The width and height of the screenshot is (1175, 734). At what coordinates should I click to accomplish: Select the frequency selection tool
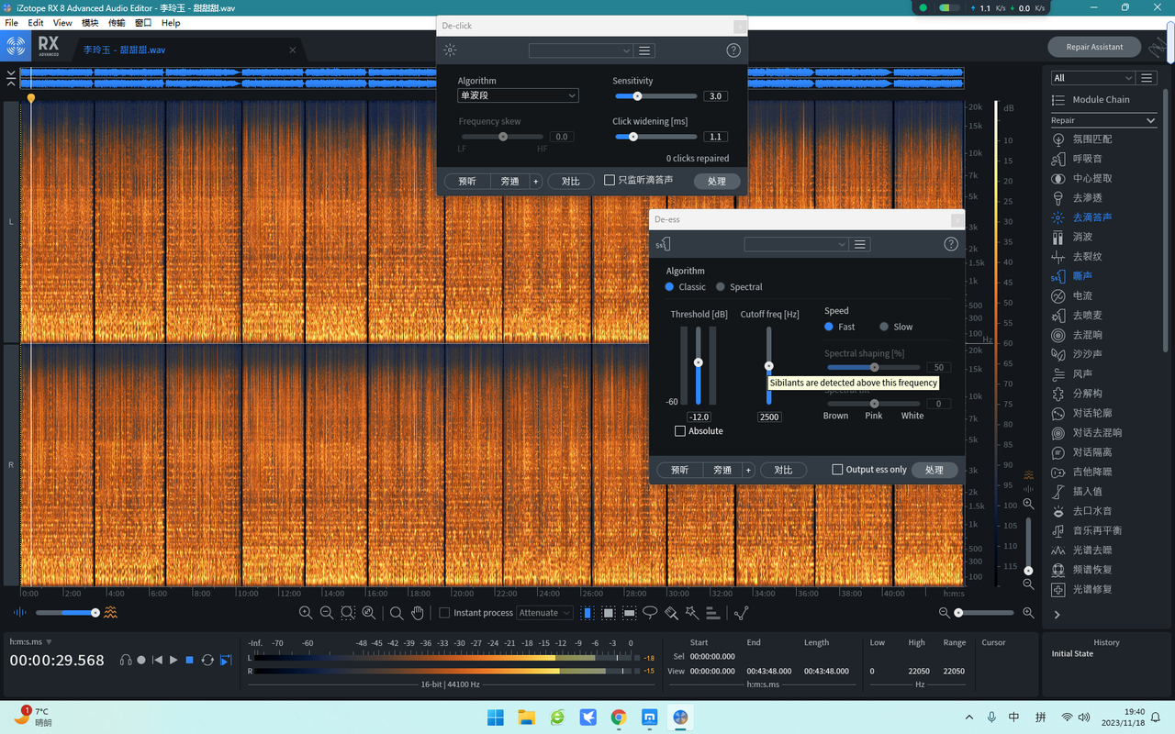[629, 613]
